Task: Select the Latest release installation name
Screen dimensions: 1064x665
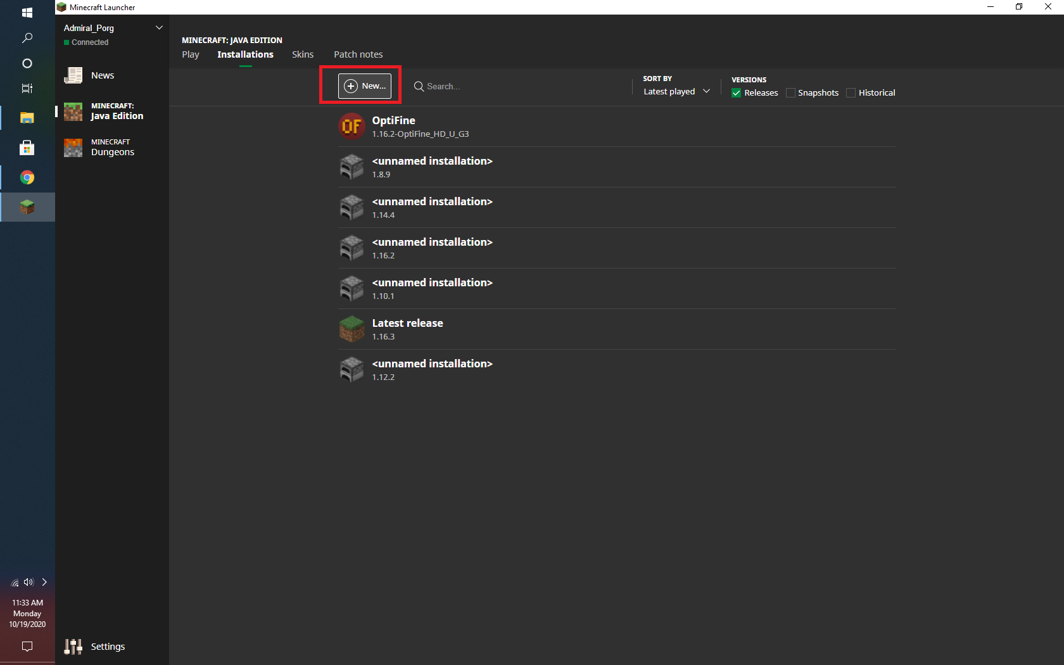Action: point(407,323)
